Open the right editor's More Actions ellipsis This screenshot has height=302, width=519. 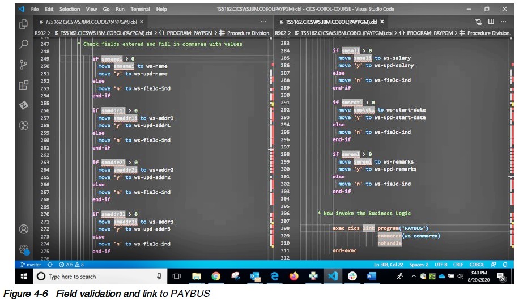pos(504,22)
